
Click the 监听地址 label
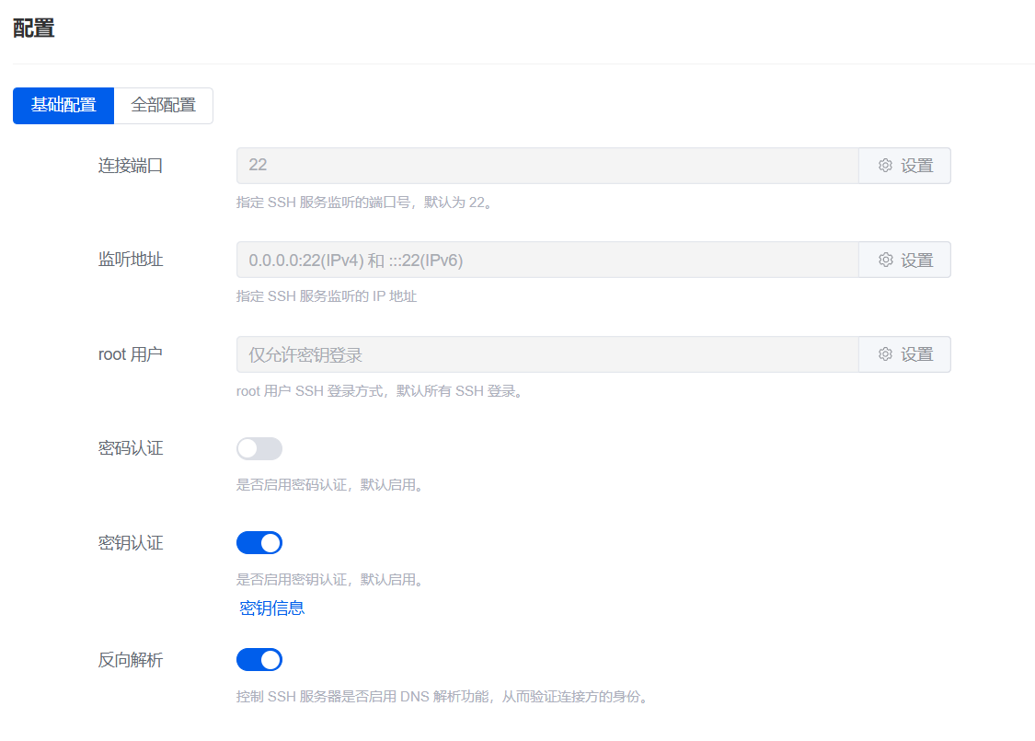click(131, 260)
